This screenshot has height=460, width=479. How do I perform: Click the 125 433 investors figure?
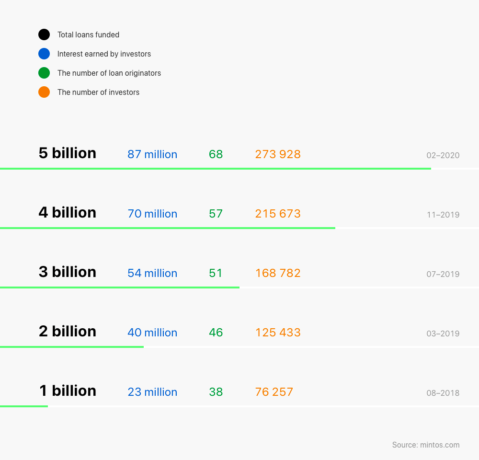pos(278,333)
